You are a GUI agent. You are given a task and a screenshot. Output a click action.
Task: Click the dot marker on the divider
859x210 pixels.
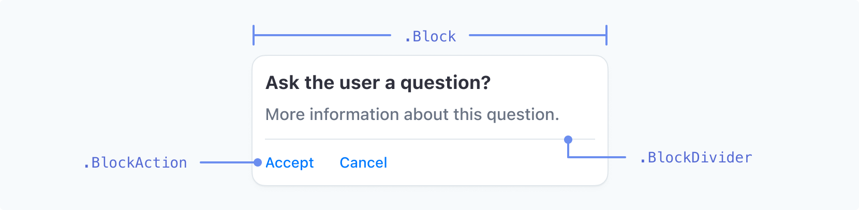(x=568, y=140)
